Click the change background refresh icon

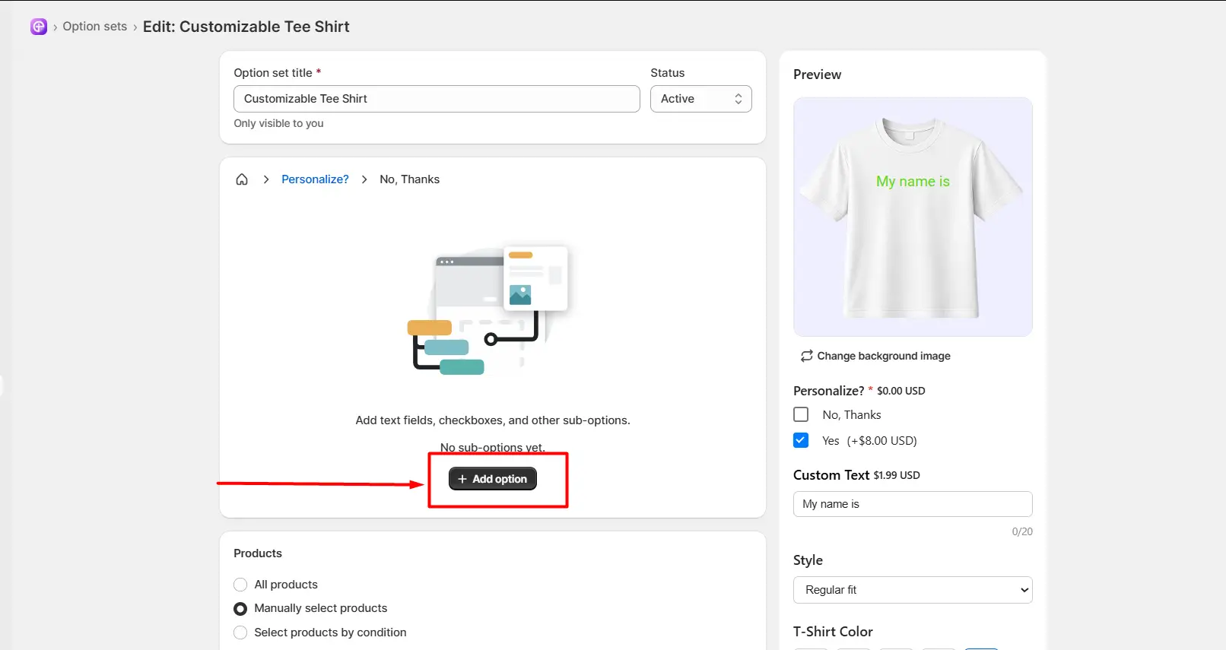coord(807,356)
